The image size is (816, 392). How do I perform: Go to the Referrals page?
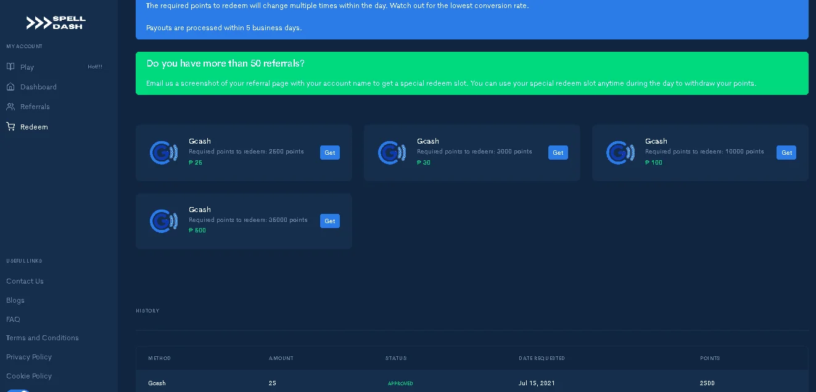click(35, 107)
